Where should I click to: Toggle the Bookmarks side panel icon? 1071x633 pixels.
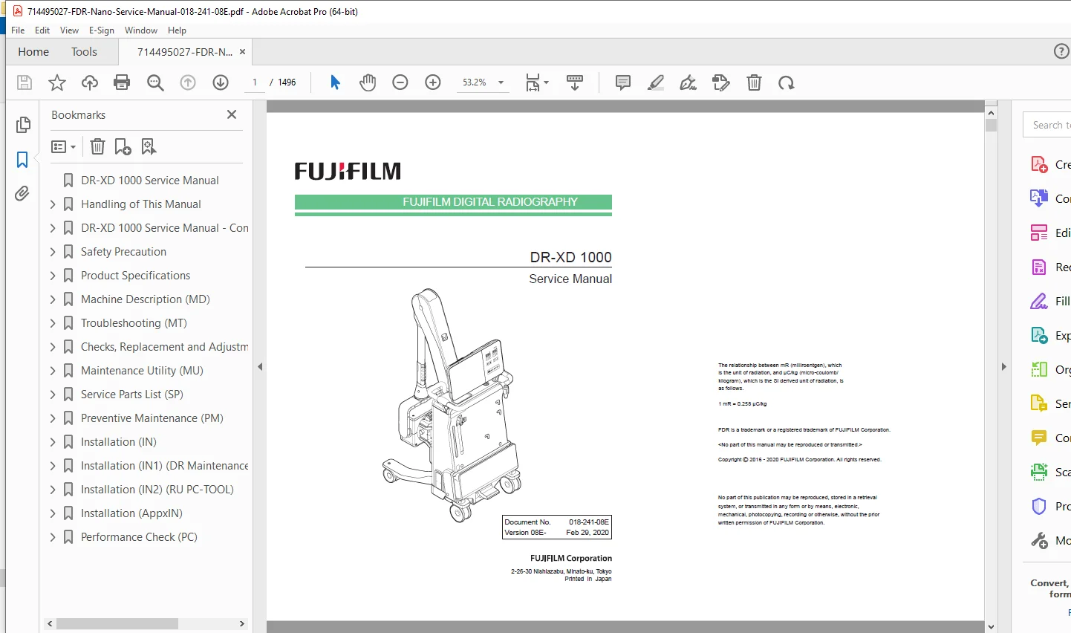tap(22, 160)
